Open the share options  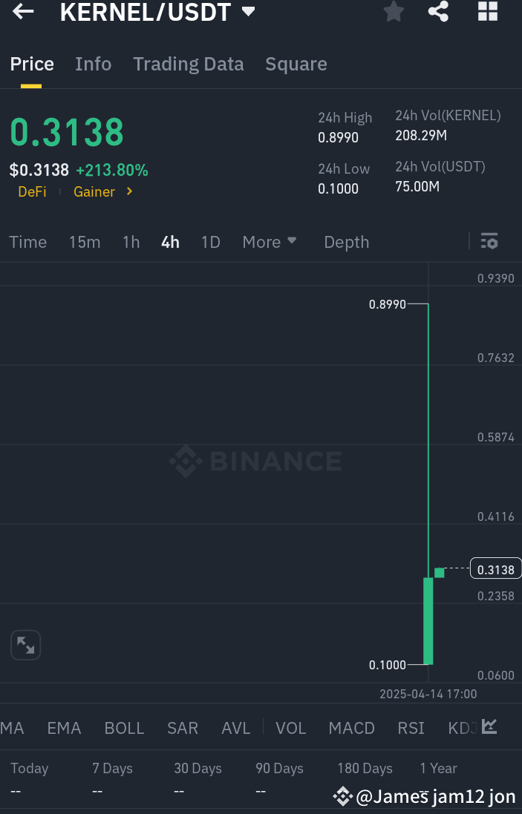click(438, 12)
